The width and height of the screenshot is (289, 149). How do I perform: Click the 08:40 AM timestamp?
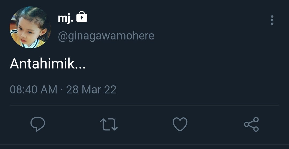click(x=33, y=90)
